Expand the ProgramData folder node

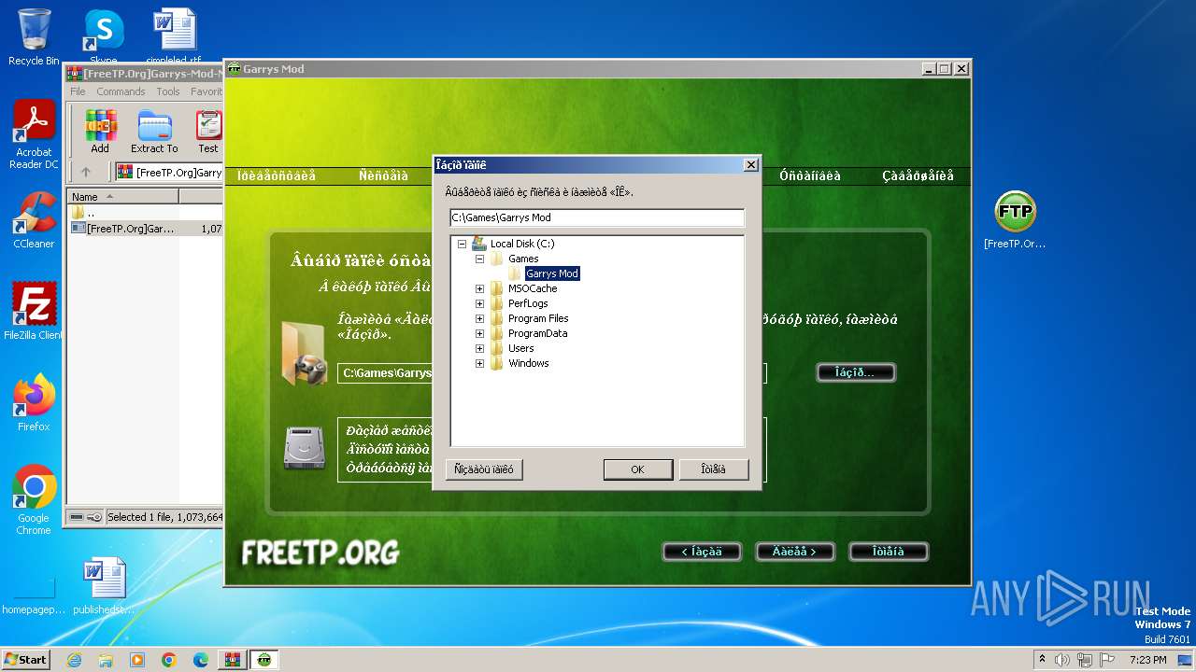coord(479,333)
